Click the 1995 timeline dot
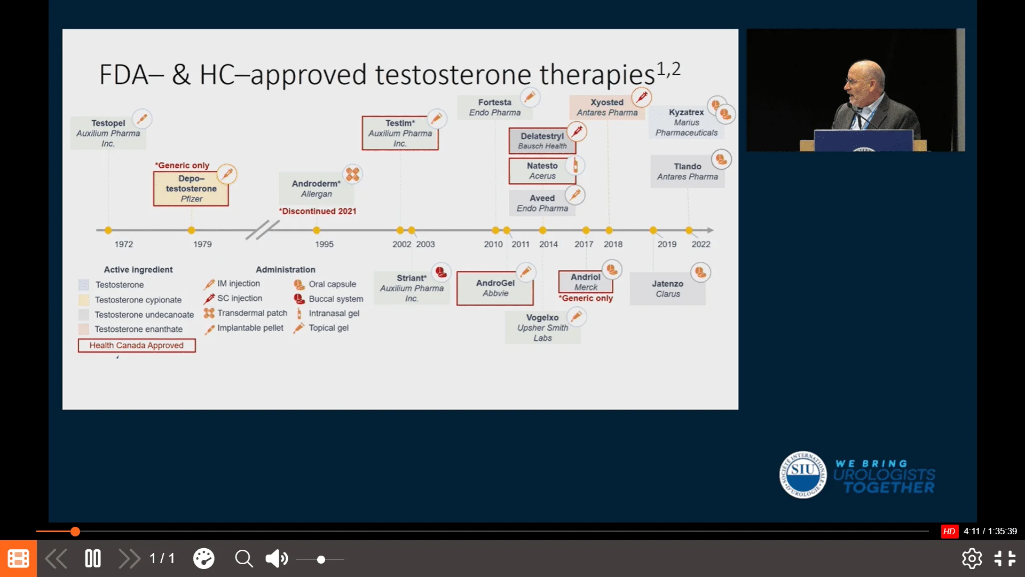The image size is (1025, 577). click(317, 230)
